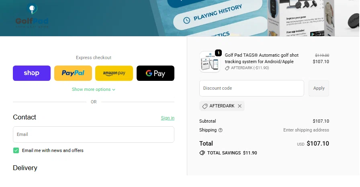
Task: Open Golf Pad TAGS product thumbnail
Action: (x=210, y=62)
